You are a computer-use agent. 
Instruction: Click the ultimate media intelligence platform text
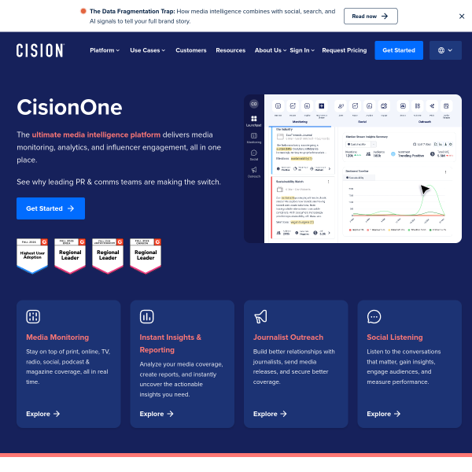(96, 135)
